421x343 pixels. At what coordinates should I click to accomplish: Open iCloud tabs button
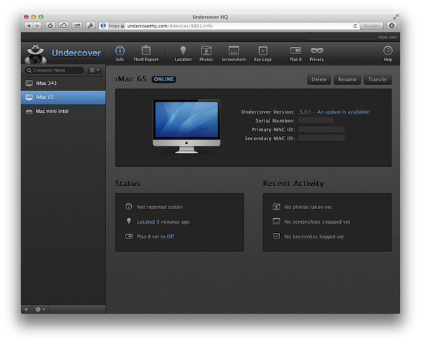point(64,26)
